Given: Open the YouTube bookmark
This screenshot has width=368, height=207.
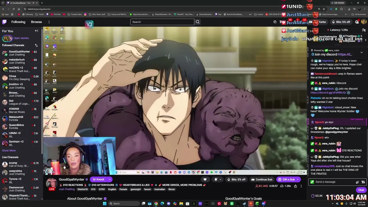Looking at the screenshot, I should tap(55, 14).
